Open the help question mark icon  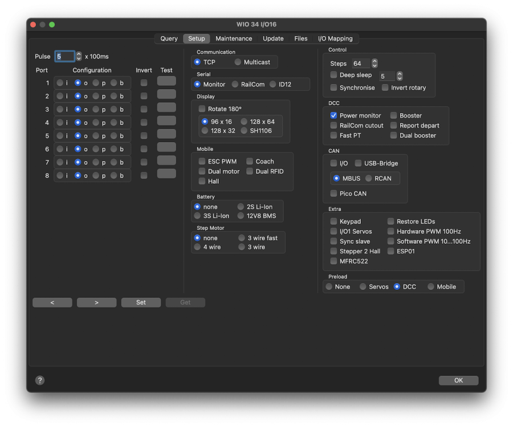click(x=39, y=380)
